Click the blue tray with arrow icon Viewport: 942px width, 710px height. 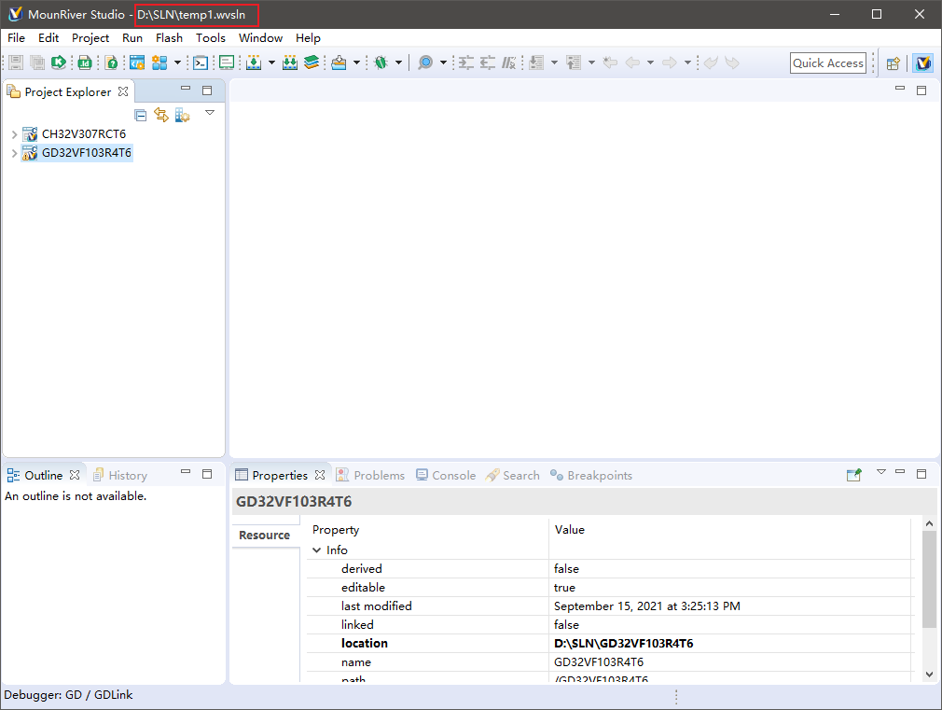coord(339,63)
